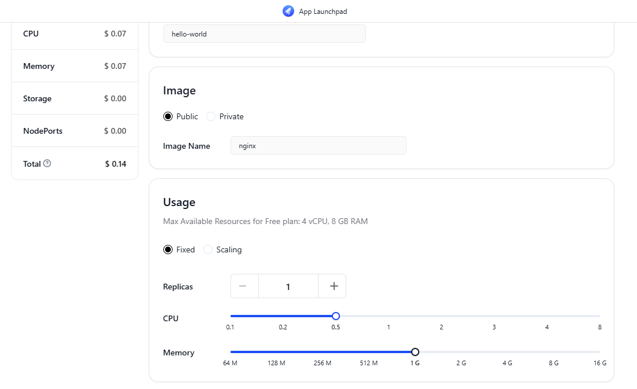Choose the Fixed usage option
This screenshot has height=389, width=637.
pos(168,249)
